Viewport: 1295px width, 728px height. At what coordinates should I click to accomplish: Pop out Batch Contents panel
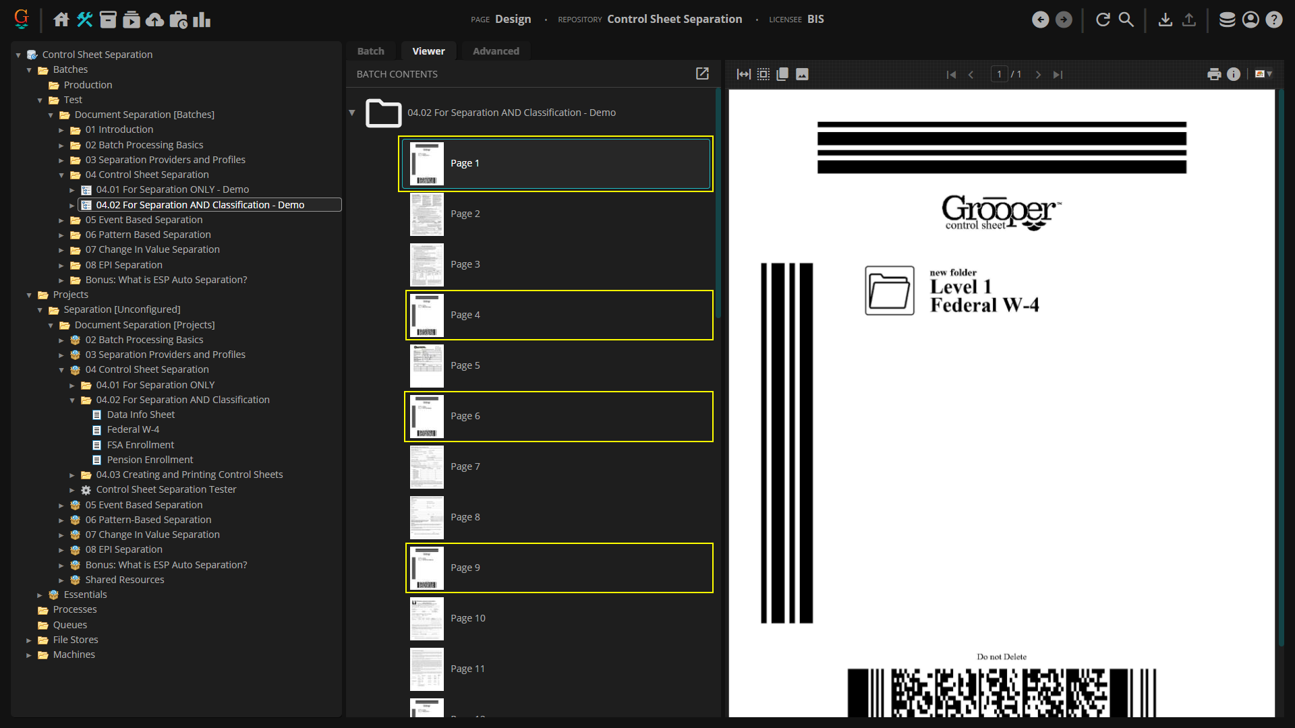coord(702,73)
